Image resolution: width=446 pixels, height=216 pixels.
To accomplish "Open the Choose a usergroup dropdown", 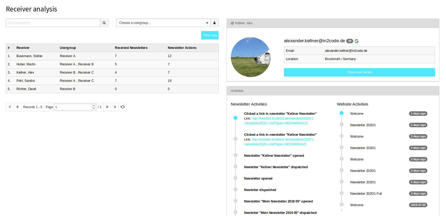I will point(163,23).
